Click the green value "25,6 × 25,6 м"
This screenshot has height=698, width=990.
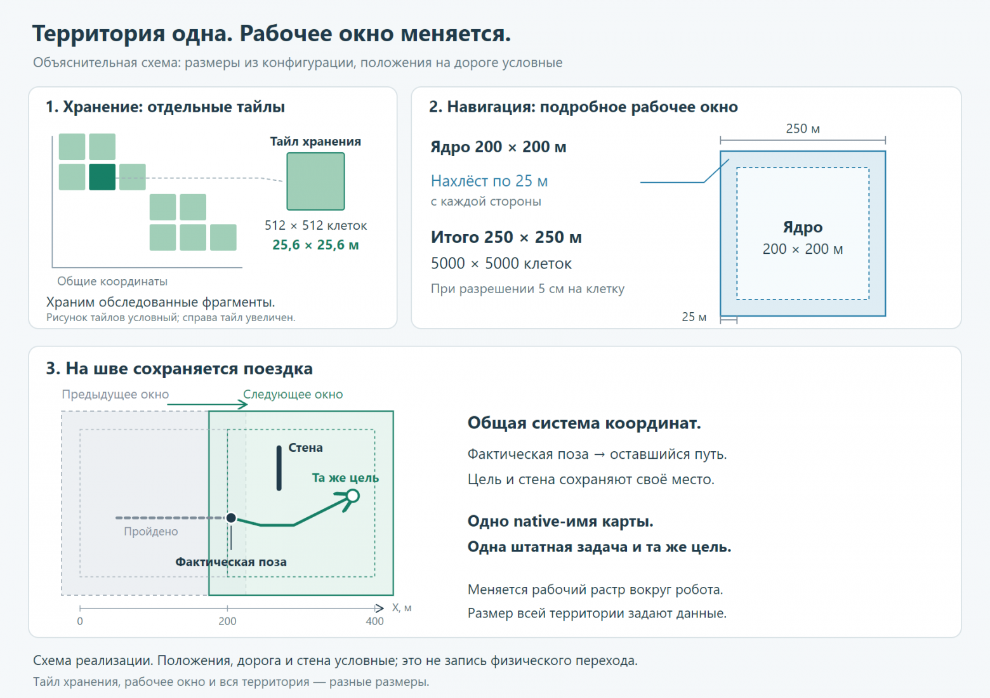[315, 245]
